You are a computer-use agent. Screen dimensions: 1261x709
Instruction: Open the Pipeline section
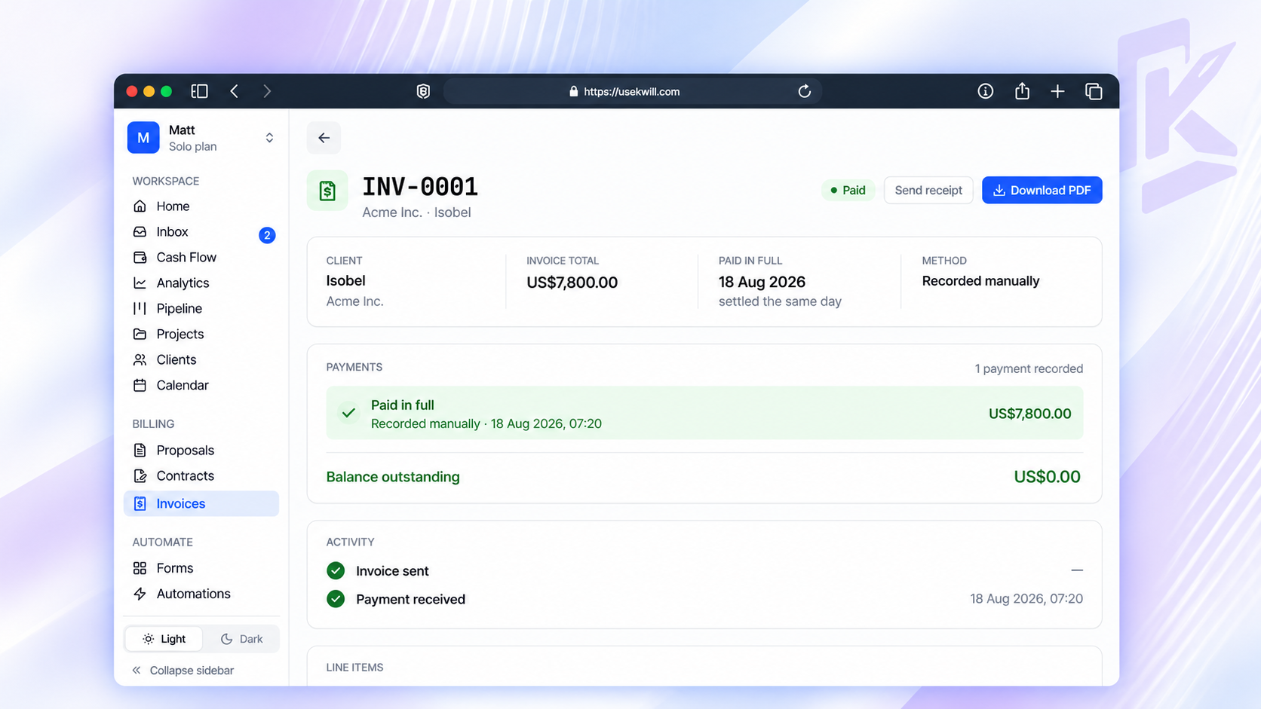[x=201, y=309]
